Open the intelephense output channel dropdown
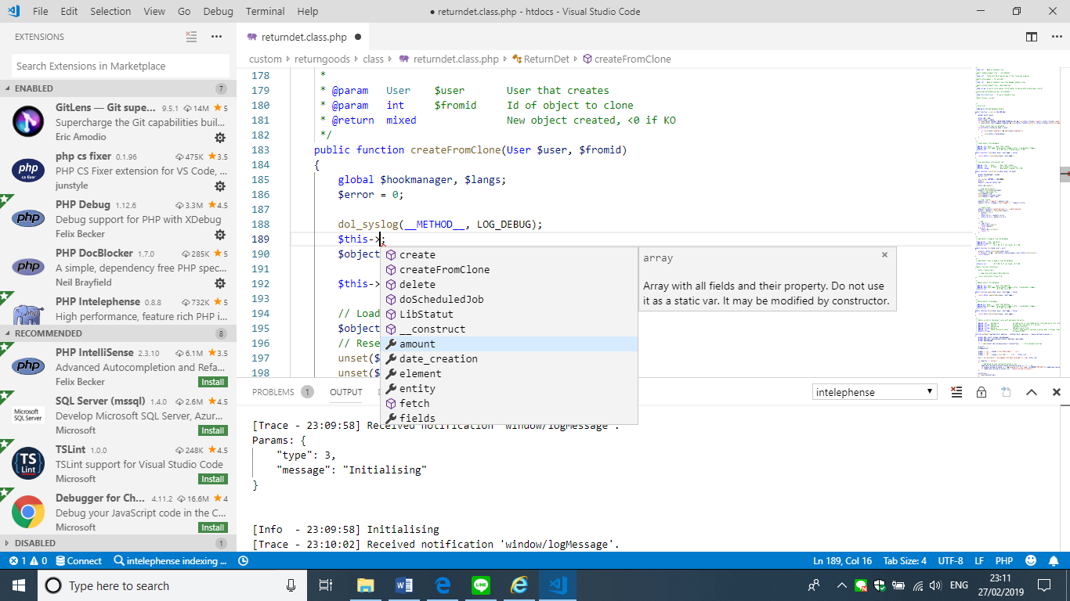The width and height of the screenshot is (1070, 601). 874,392
